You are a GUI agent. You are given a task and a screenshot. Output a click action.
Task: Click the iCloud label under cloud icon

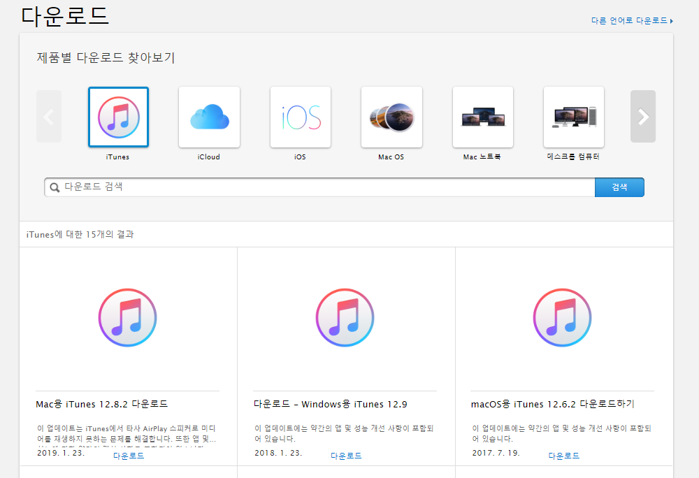[x=208, y=157]
